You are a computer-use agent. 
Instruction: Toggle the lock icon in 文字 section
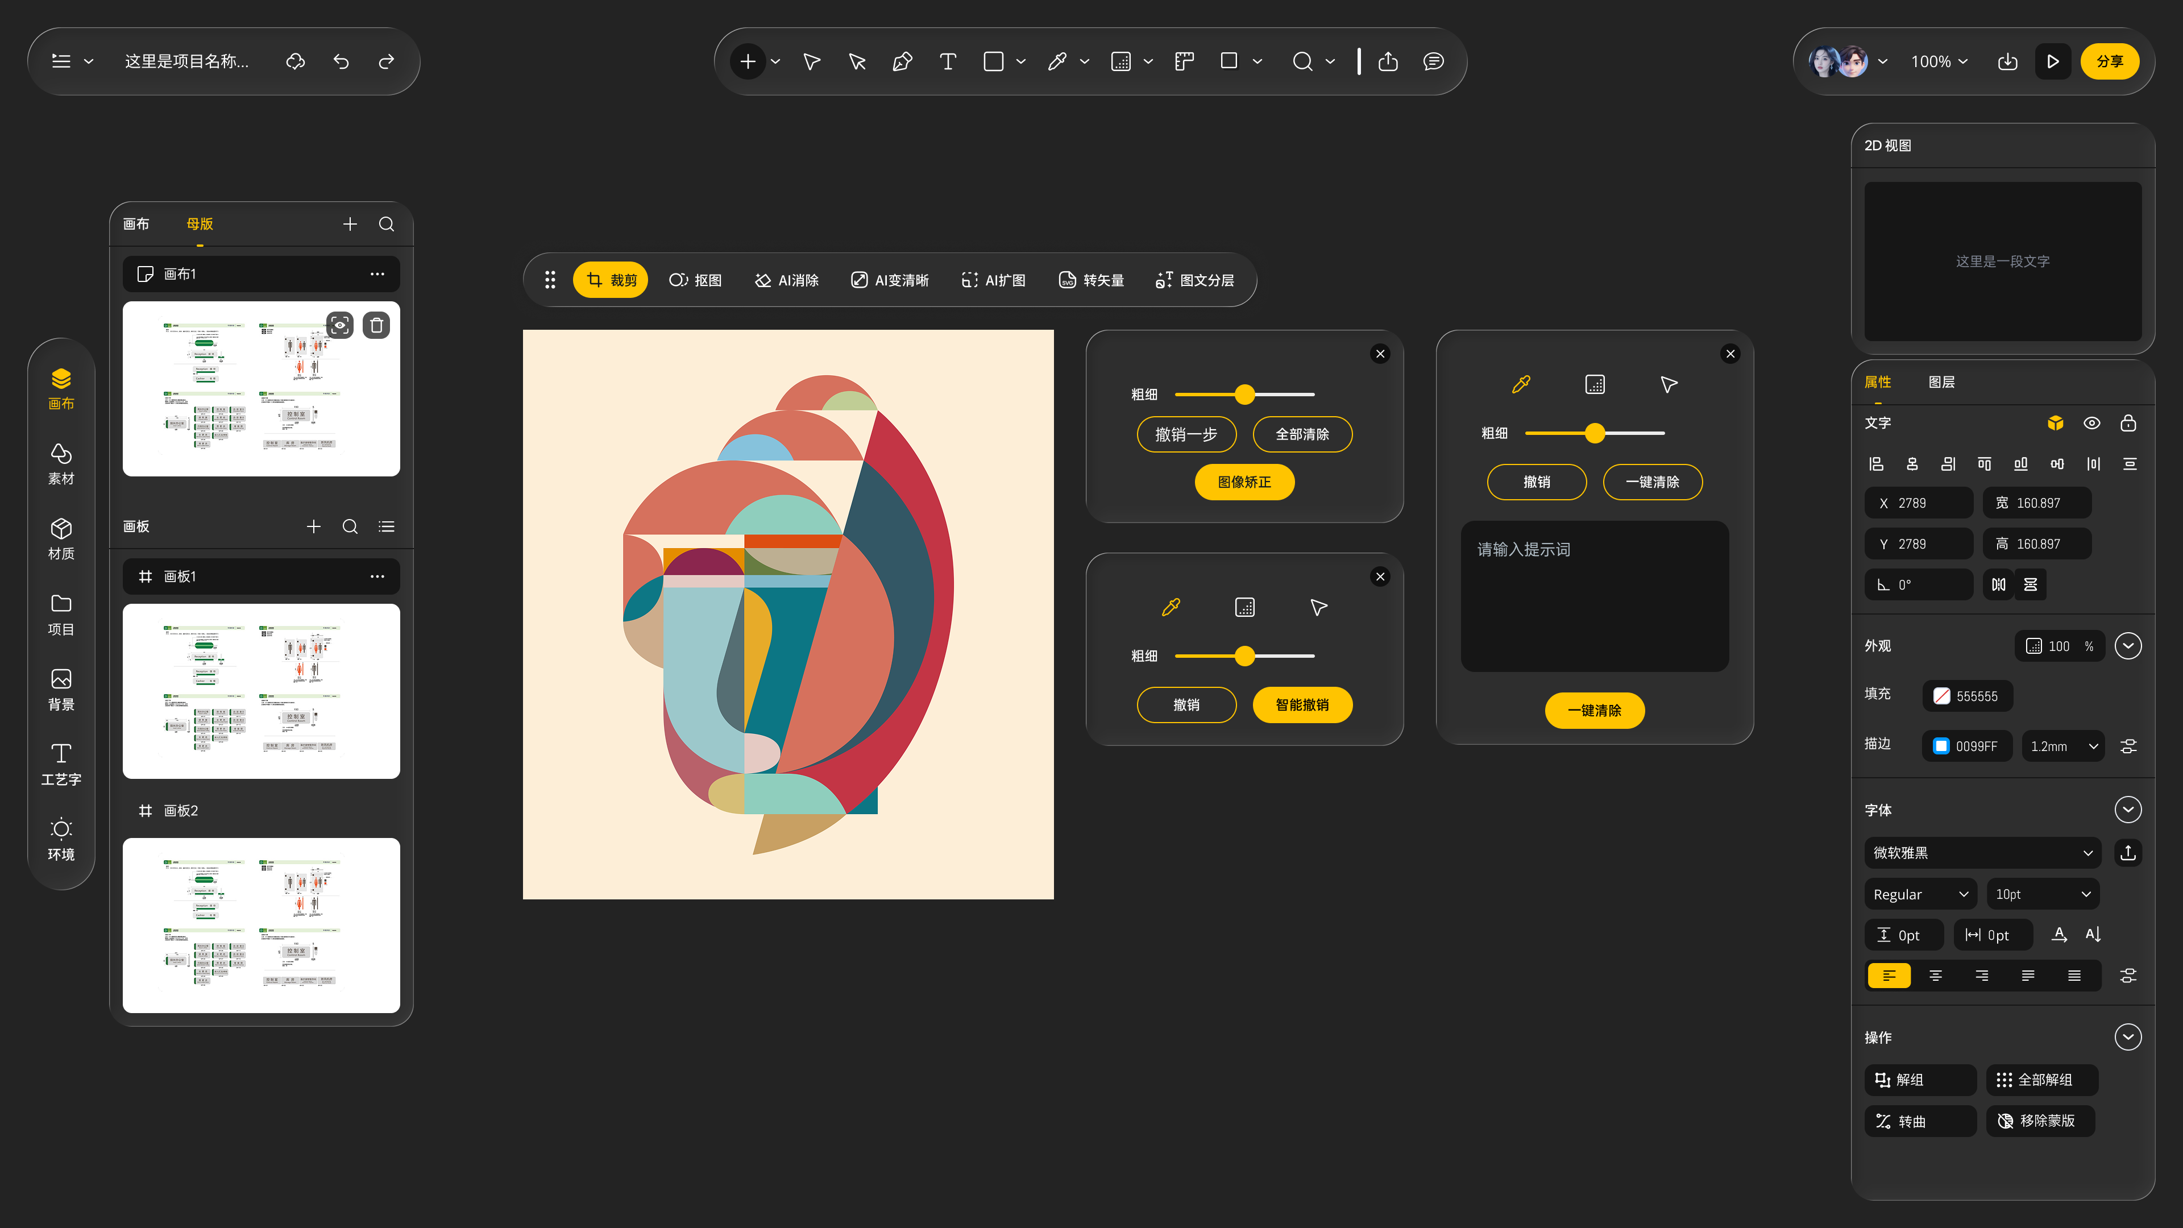2128,423
